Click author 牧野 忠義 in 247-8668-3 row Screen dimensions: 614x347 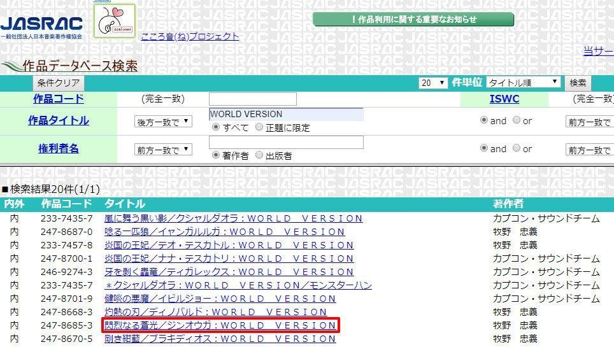[x=515, y=312]
